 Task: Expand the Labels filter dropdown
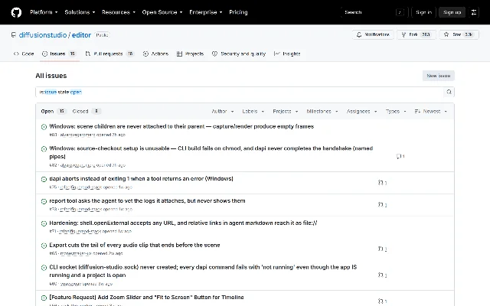253,112
